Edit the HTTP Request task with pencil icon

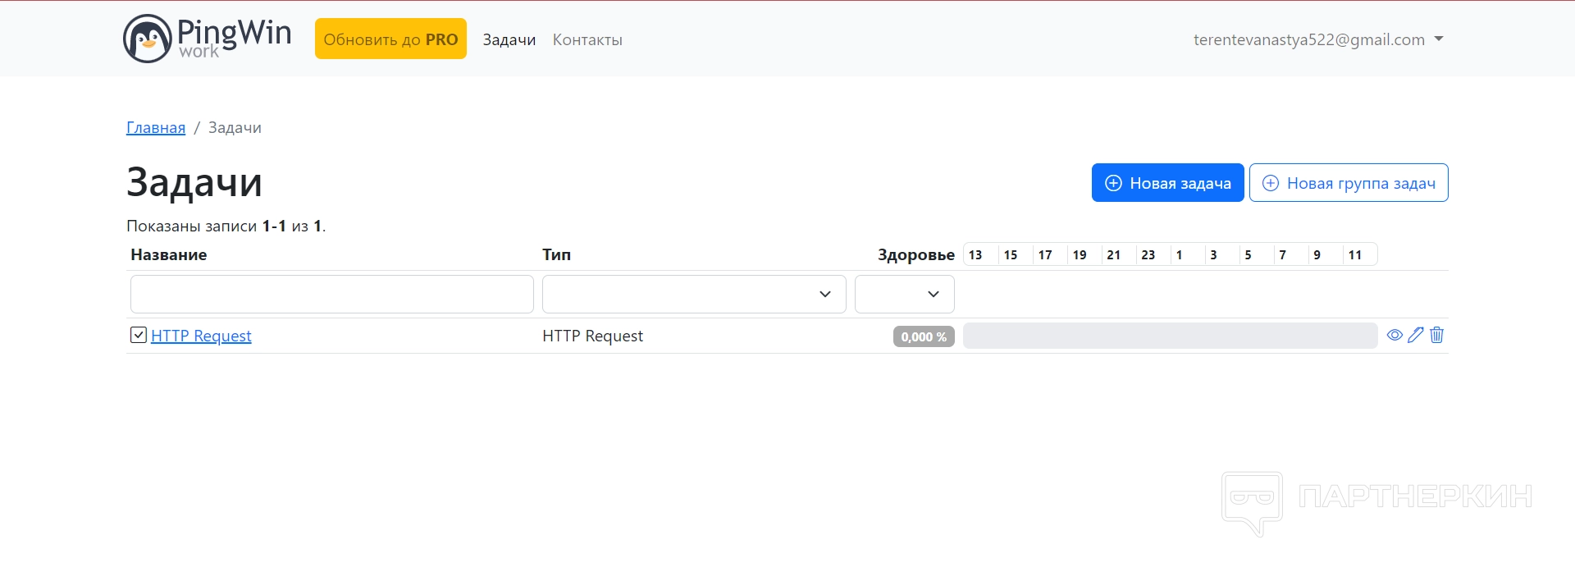pos(1415,335)
